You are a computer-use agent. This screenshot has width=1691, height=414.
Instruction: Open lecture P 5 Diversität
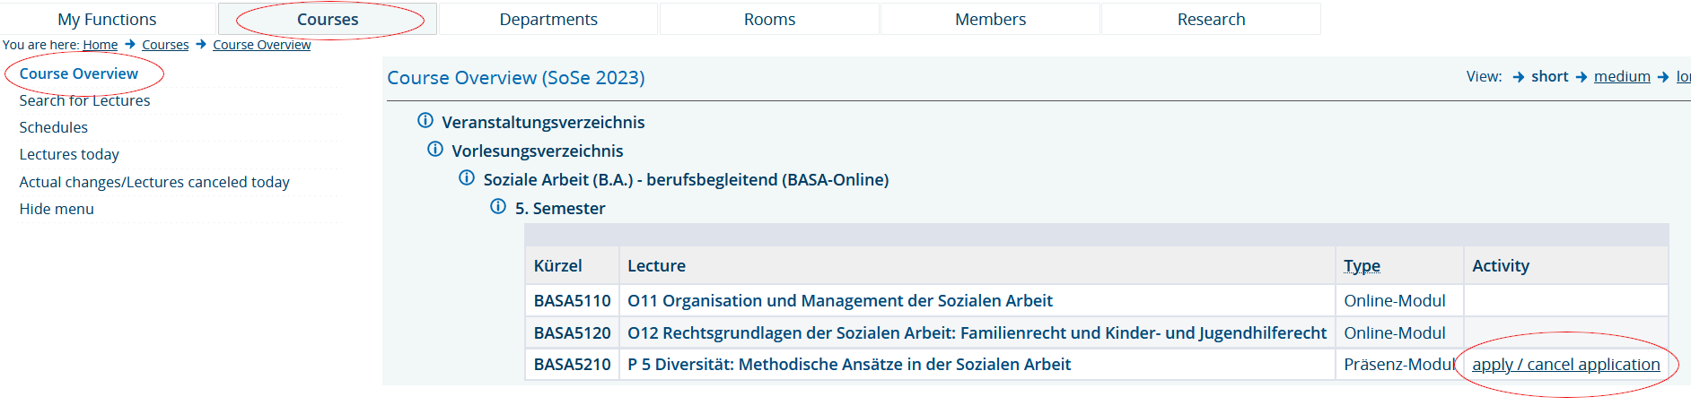point(848,364)
